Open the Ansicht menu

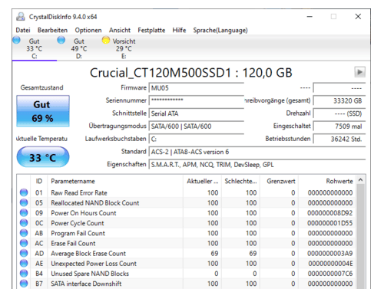[120, 30]
